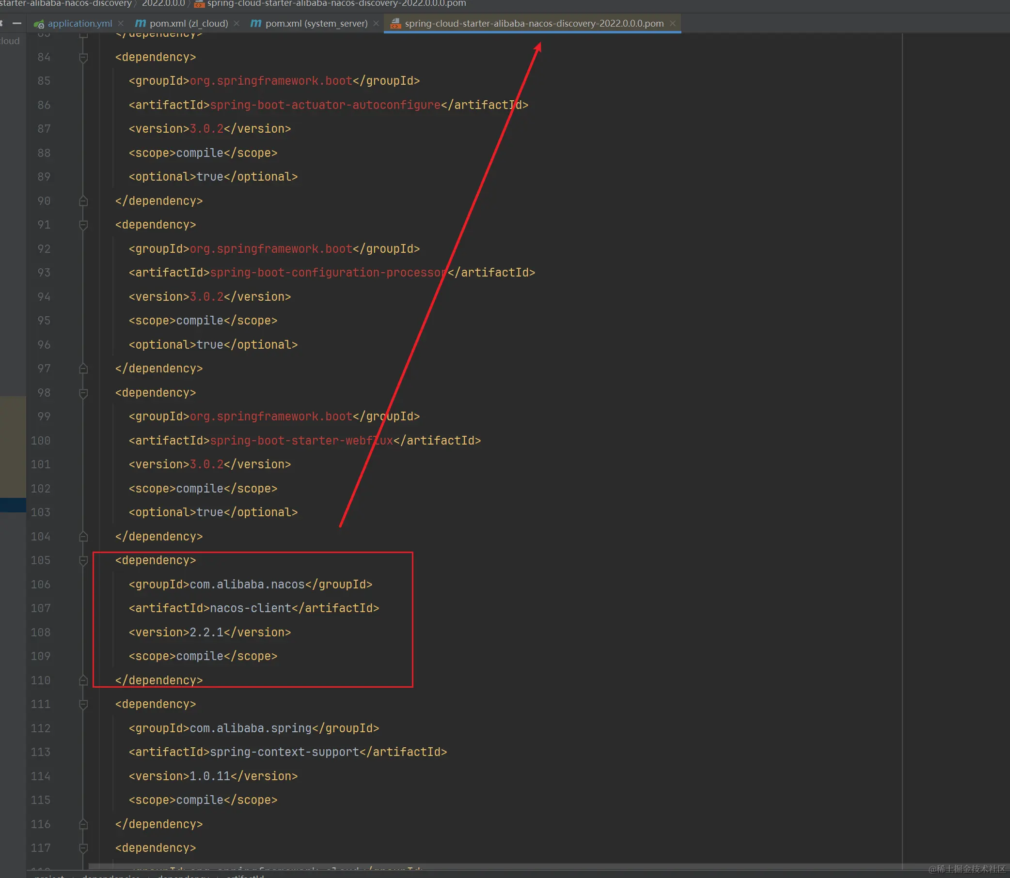
Task: Click version 3.0.2 on line 101
Action: click(206, 464)
